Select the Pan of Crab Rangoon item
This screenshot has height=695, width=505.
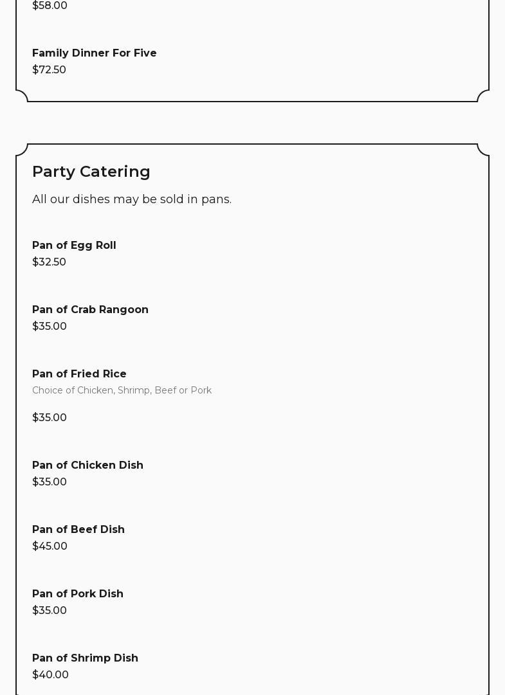[90, 309]
